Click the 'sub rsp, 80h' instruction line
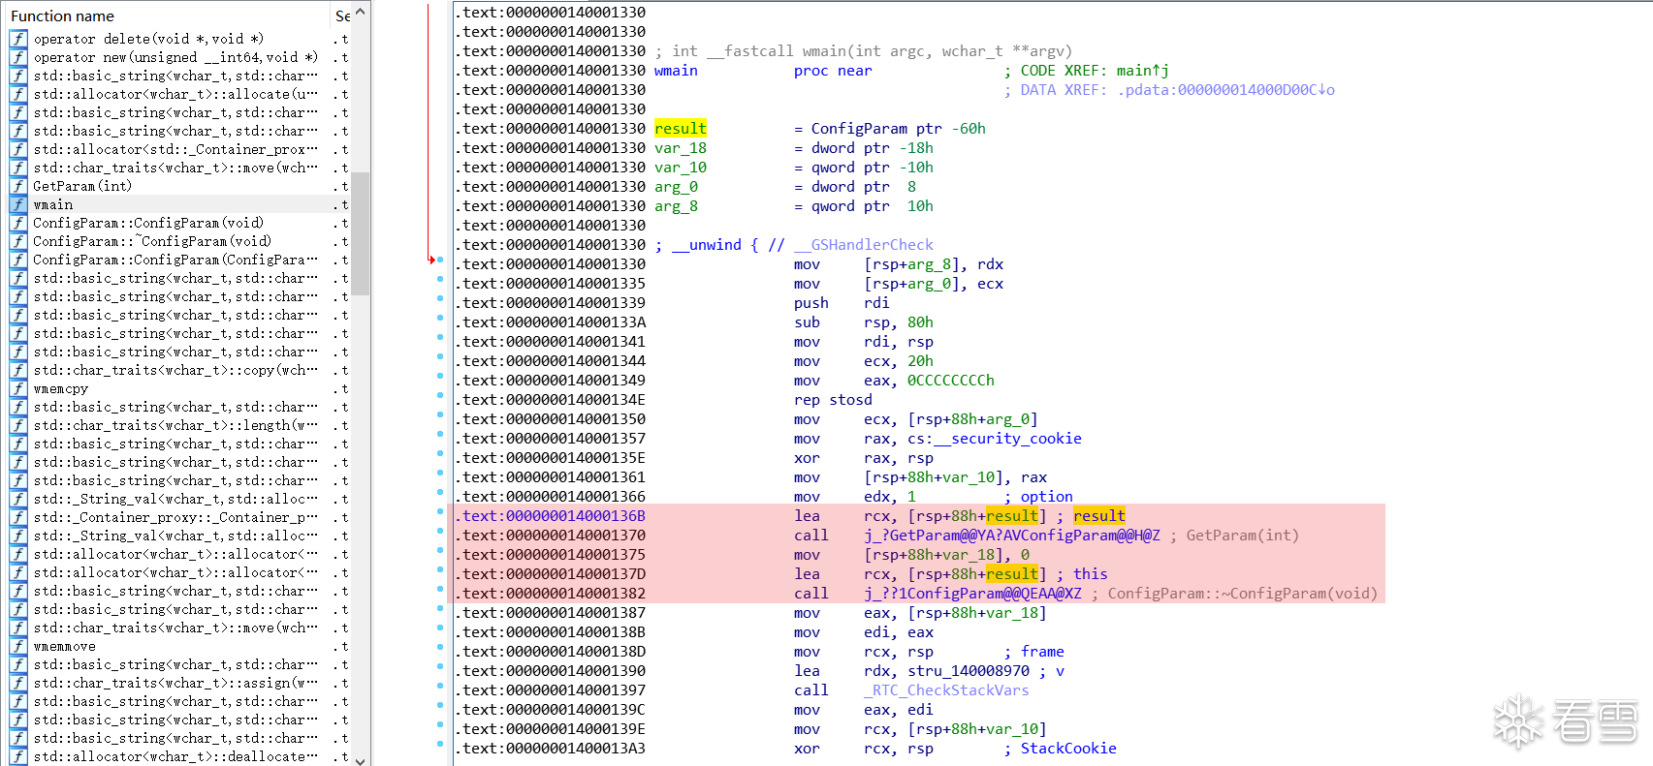1653x766 pixels. [864, 322]
